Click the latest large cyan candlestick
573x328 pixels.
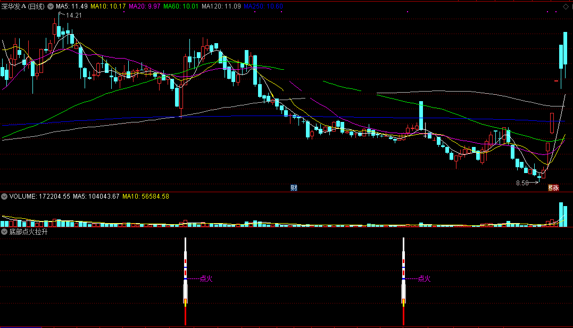566,48
